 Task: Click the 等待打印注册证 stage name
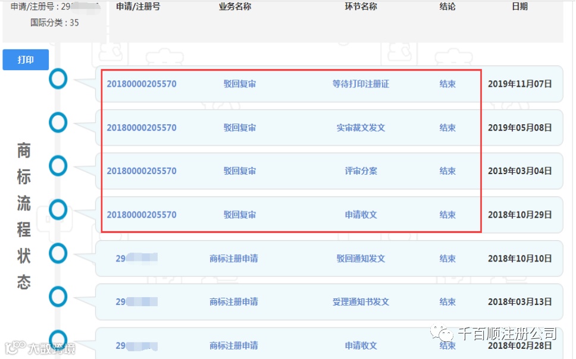[361, 84]
